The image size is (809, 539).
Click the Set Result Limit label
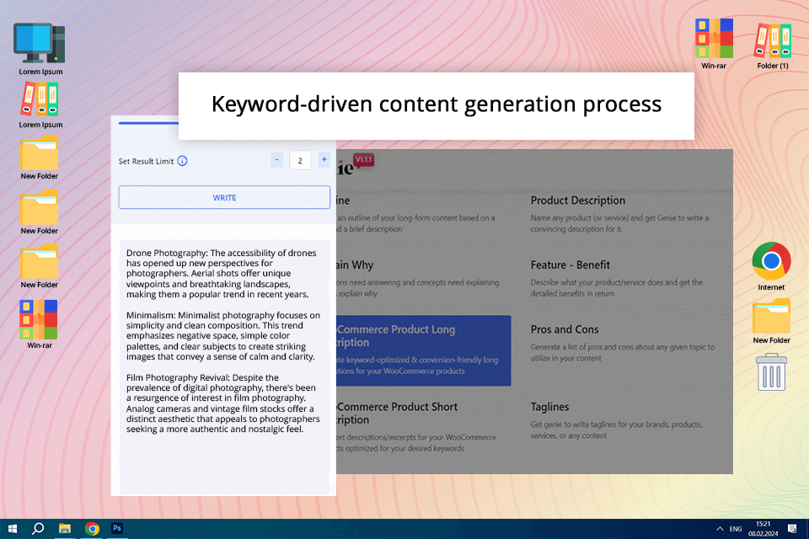[146, 161]
